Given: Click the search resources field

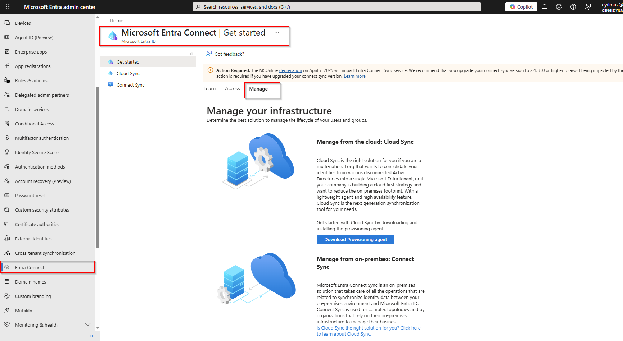Looking at the screenshot, I should point(336,6).
